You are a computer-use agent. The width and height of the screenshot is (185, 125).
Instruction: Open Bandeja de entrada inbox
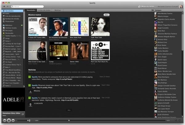(12, 19)
